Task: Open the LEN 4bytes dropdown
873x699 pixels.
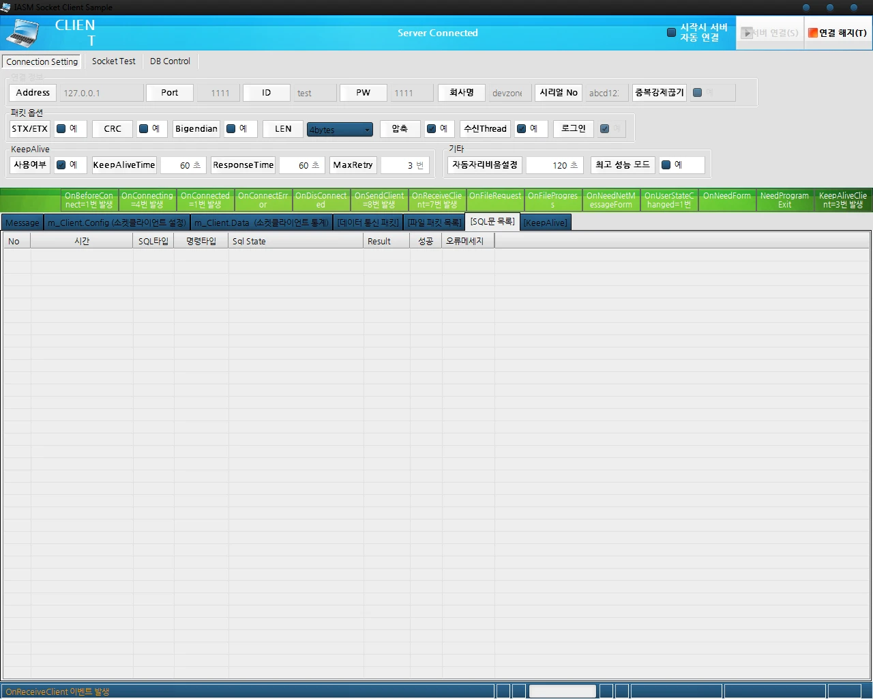Action: 340,129
